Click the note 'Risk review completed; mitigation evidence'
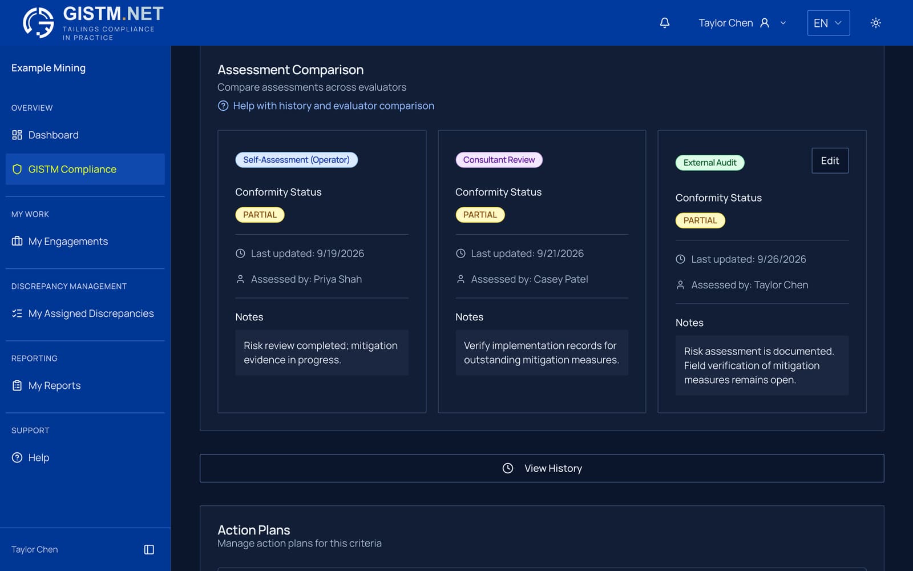Screen dimensions: 913x571 coord(322,352)
